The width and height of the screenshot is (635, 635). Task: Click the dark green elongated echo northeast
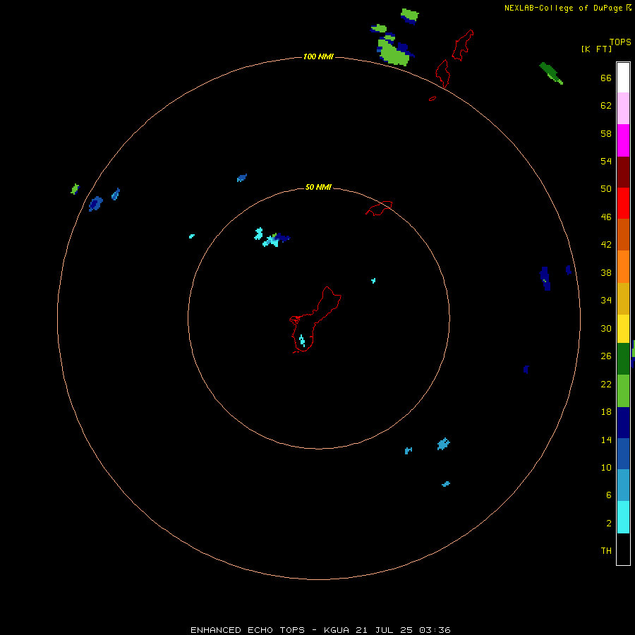click(551, 73)
